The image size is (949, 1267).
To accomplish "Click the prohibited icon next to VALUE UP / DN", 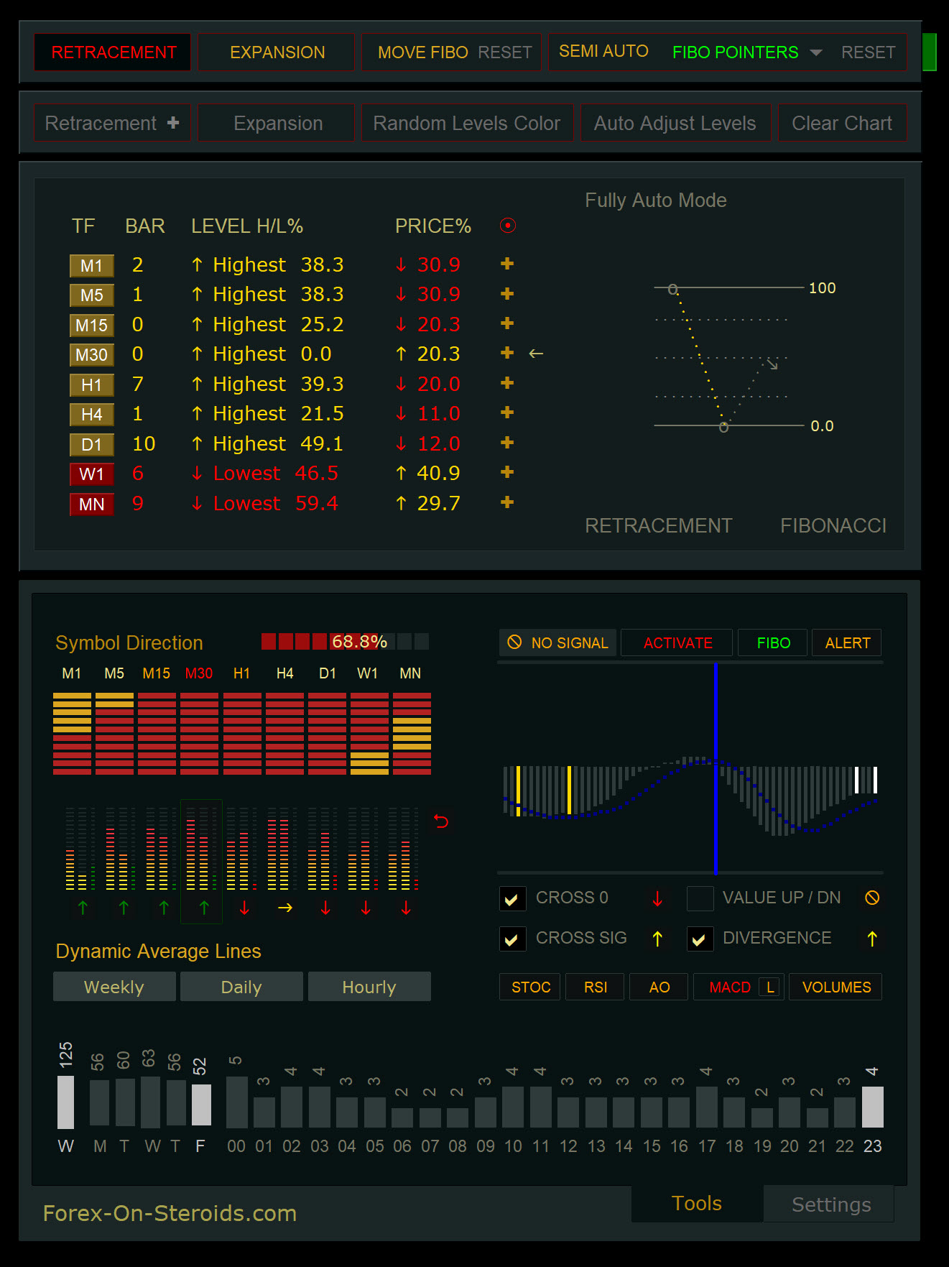I will (872, 898).
